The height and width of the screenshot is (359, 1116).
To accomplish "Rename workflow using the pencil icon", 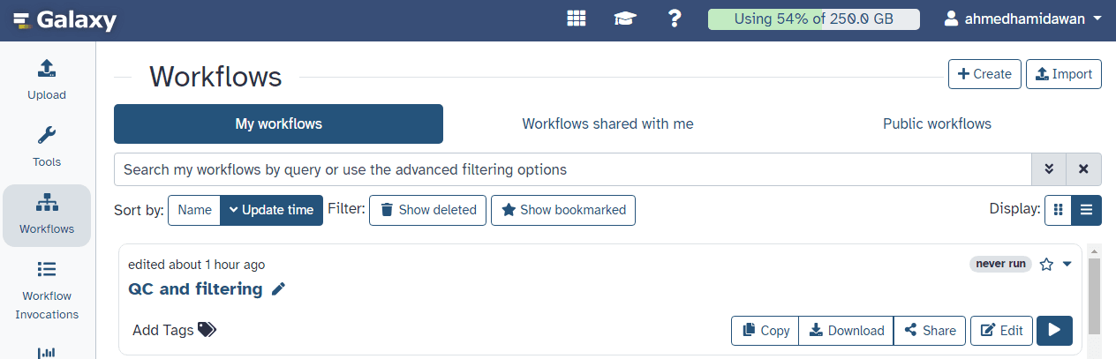I will [279, 289].
